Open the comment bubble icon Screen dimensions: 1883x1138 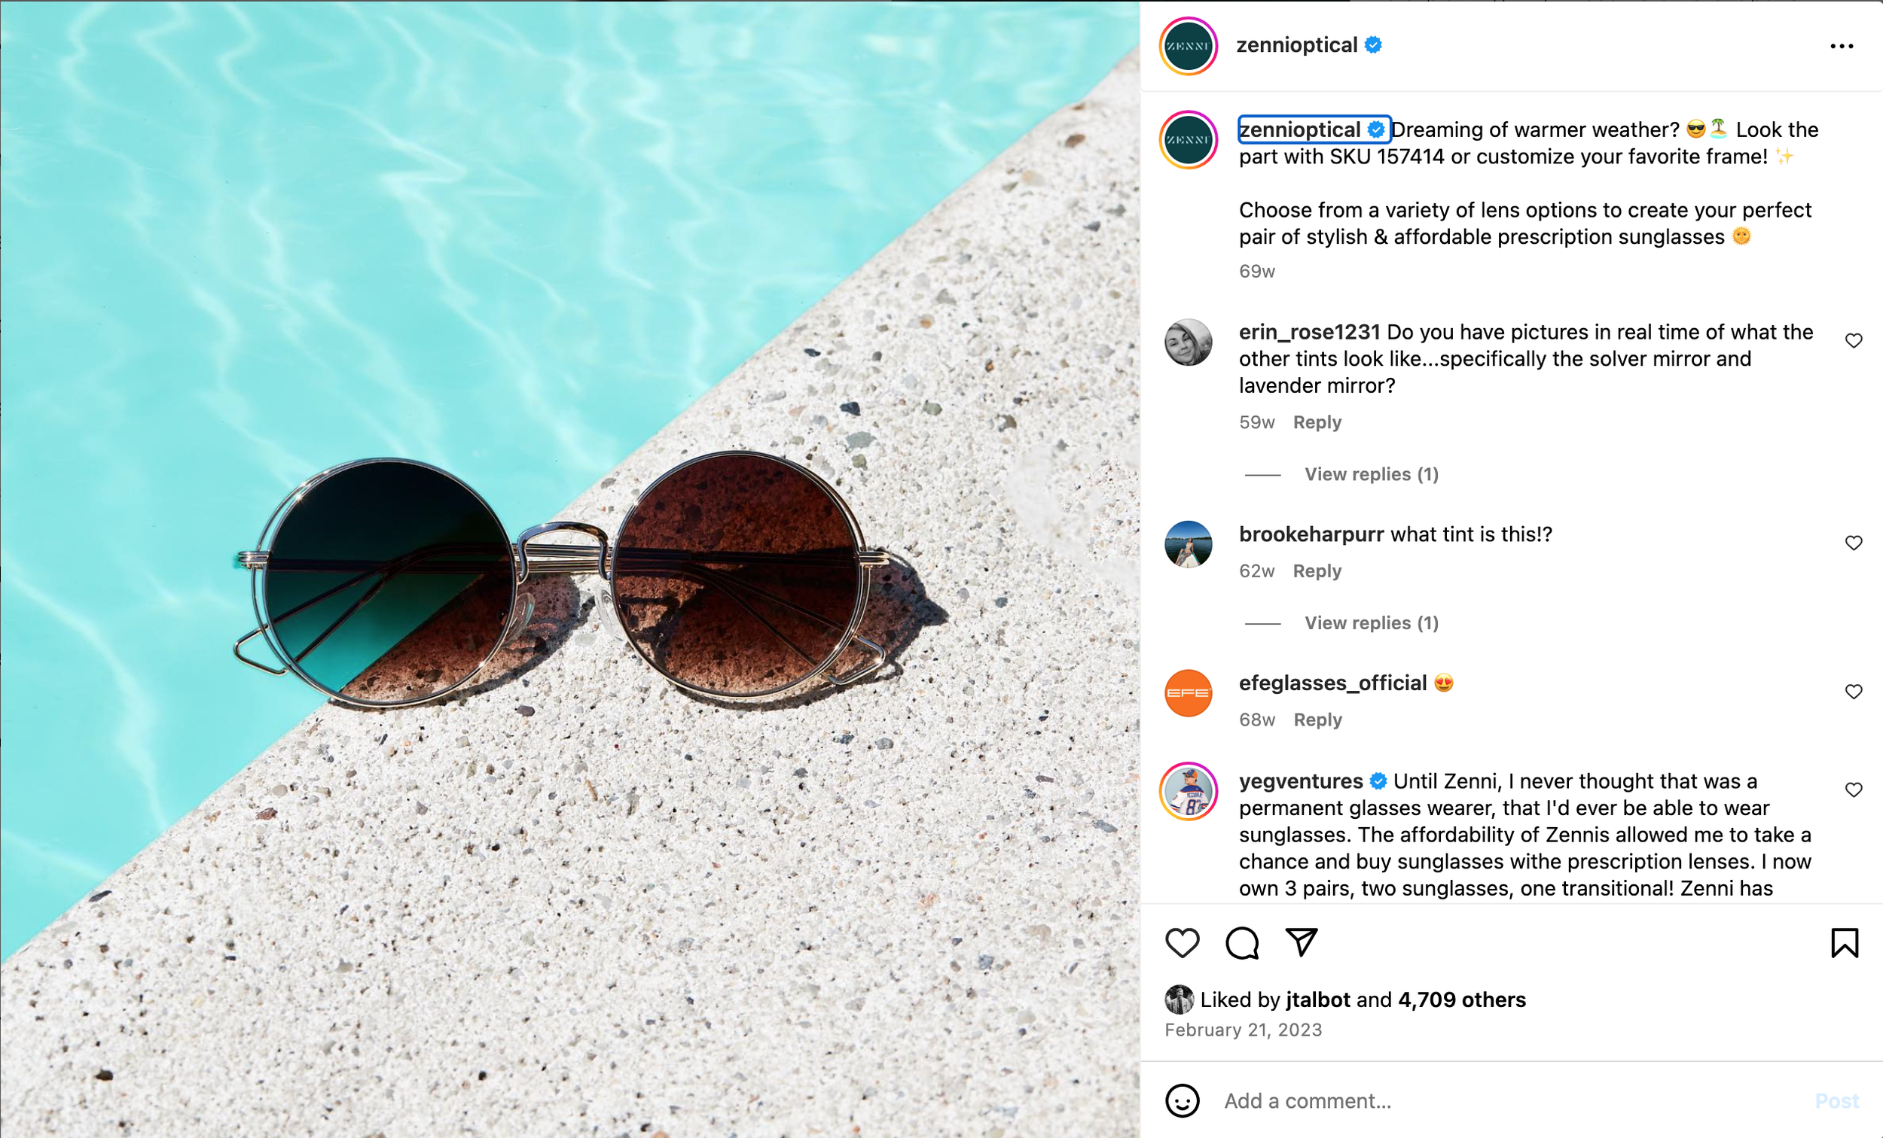(x=1242, y=942)
